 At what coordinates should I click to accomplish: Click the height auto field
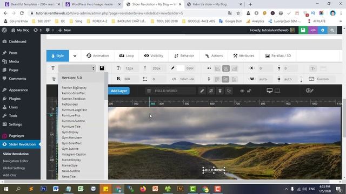coord(290,79)
